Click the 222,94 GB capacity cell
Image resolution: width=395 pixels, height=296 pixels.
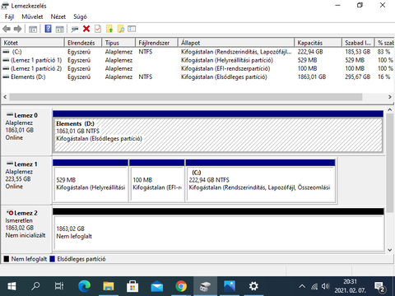pos(310,52)
